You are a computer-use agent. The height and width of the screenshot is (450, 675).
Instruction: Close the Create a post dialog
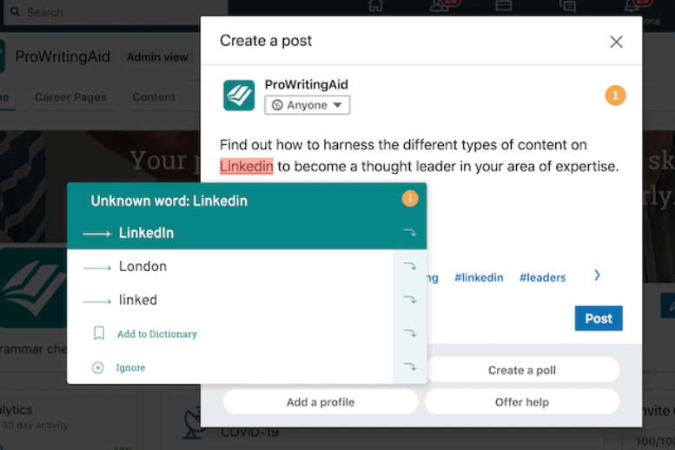(616, 42)
